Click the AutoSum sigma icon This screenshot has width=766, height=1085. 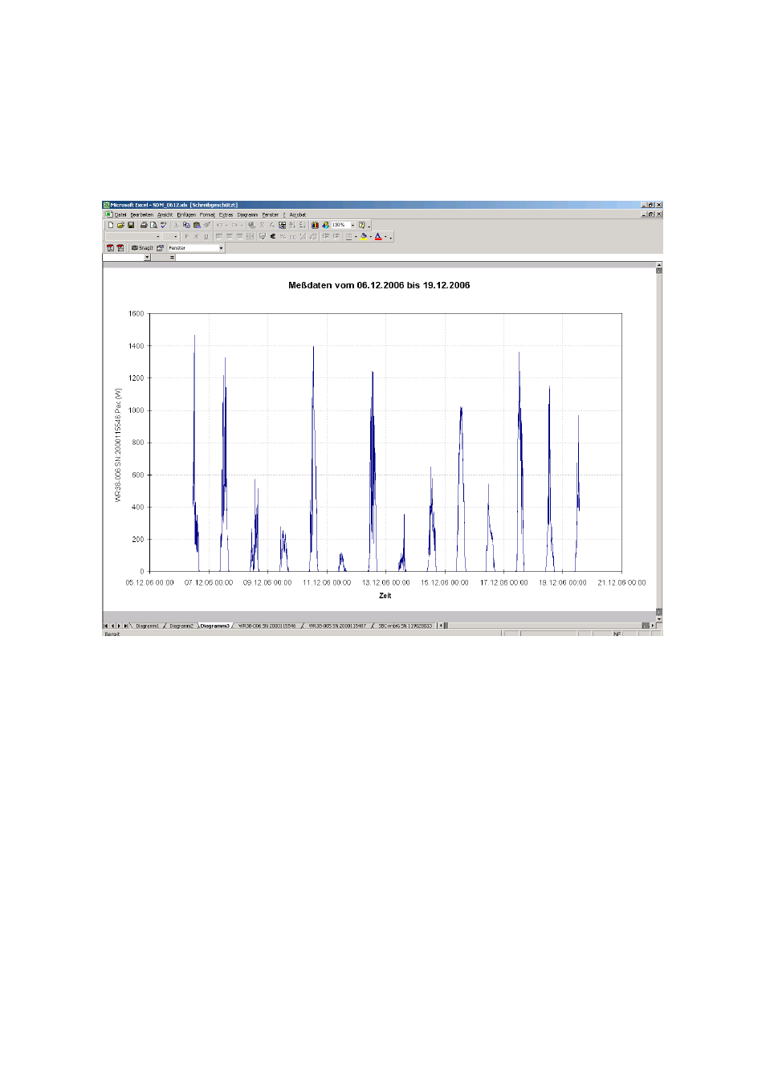(263, 225)
